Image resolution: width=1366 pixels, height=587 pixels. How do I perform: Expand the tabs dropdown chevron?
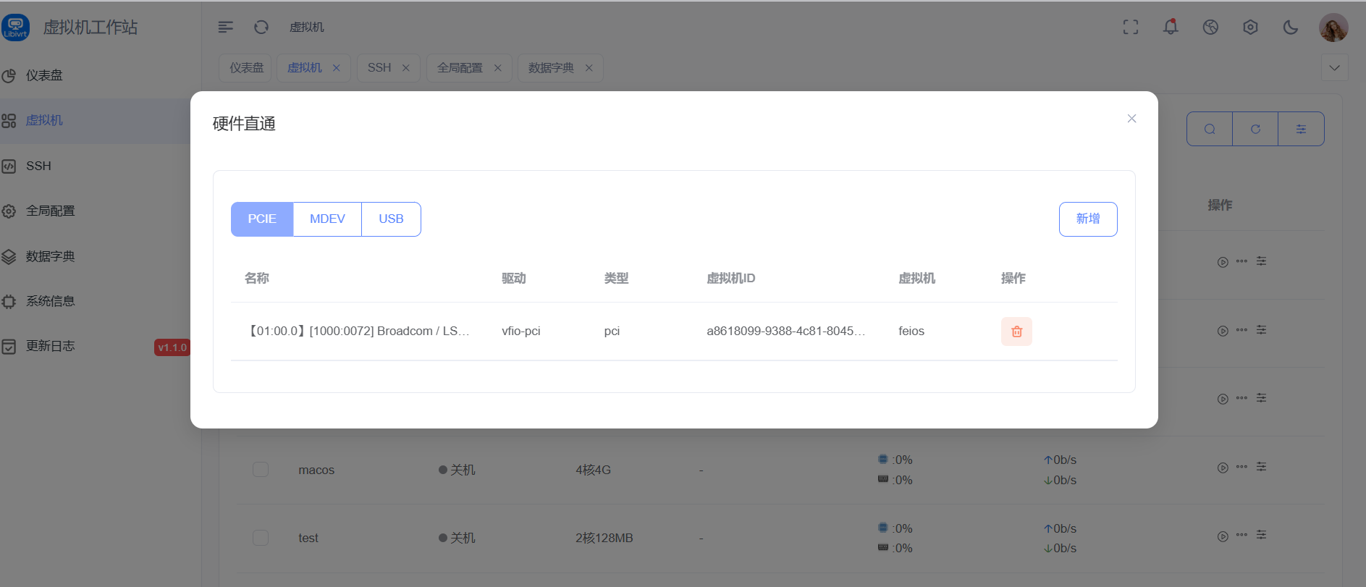click(1334, 68)
